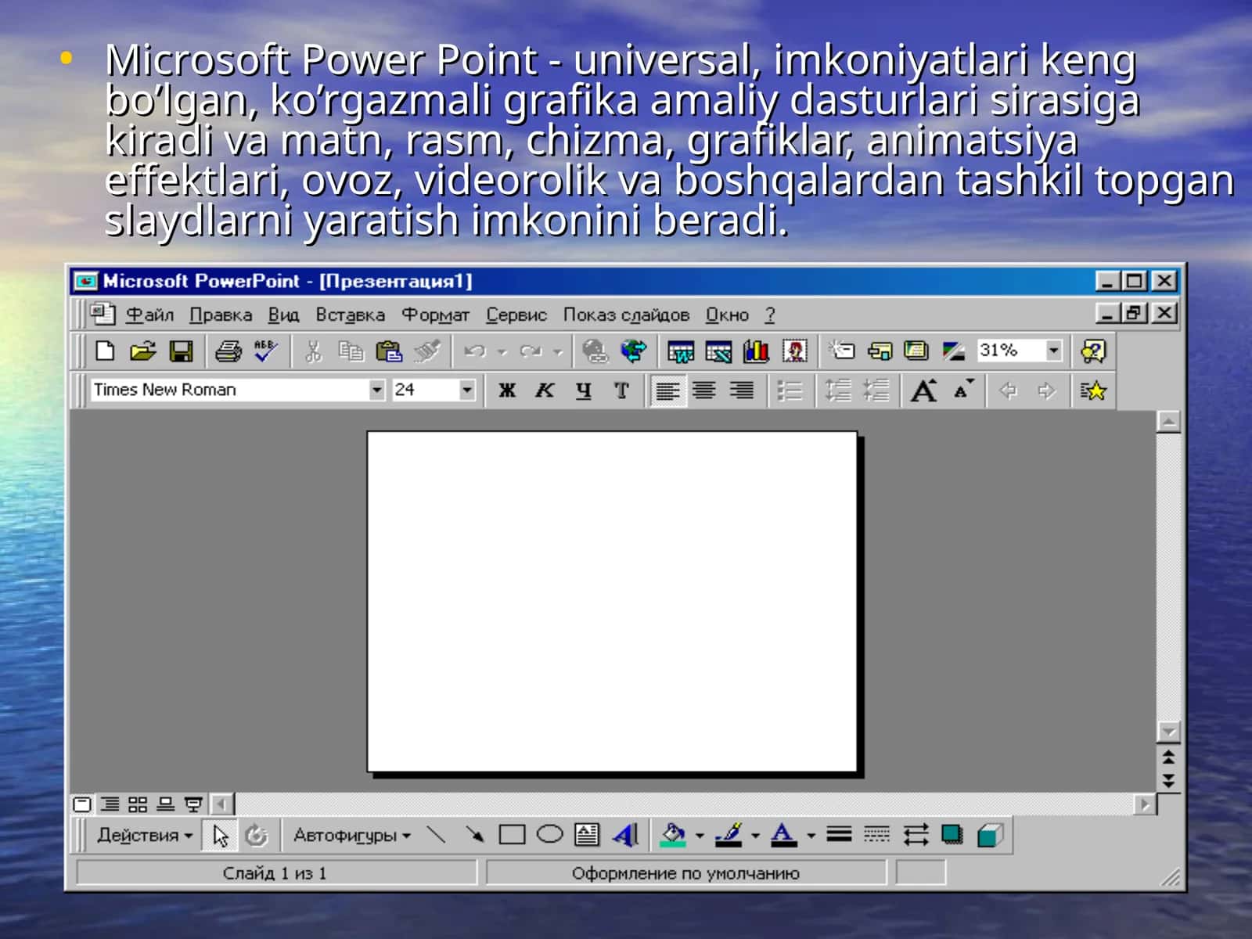Select the Arrow drawing tool

(x=474, y=835)
